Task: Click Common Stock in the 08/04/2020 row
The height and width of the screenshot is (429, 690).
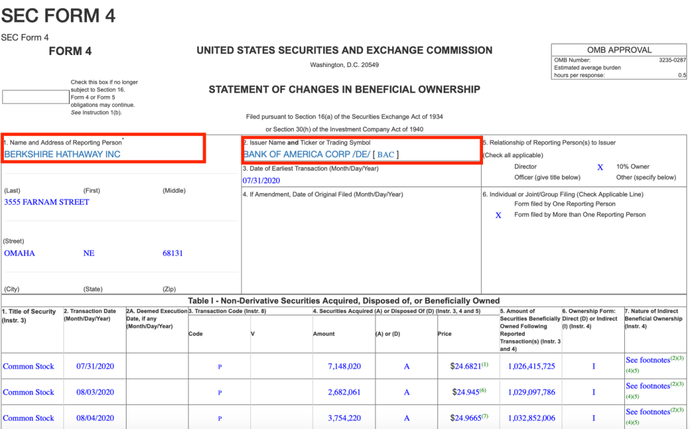Action: [29, 418]
